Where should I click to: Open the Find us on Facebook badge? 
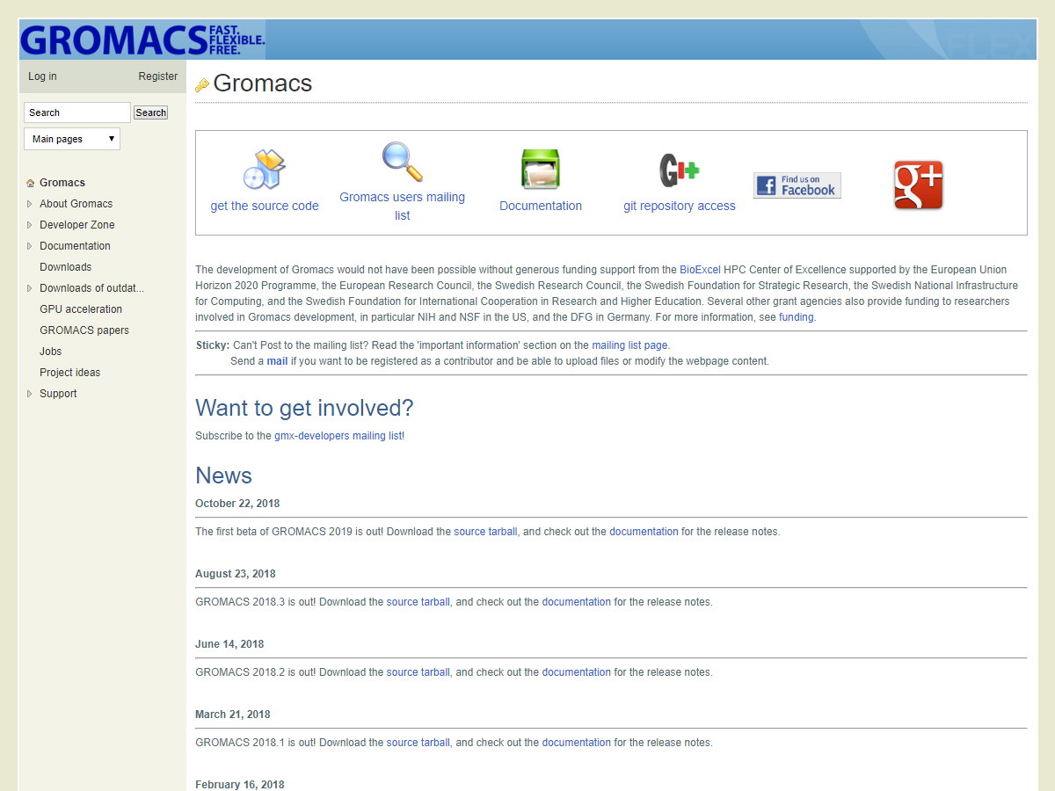797,185
